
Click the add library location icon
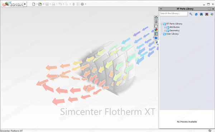[x=201, y=14]
